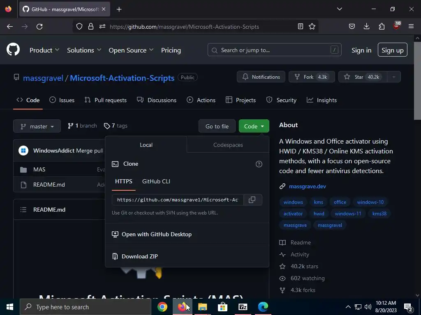421x315 pixels.
Task: Open Firefox list all tabs chevron
Action: point(339,9)
